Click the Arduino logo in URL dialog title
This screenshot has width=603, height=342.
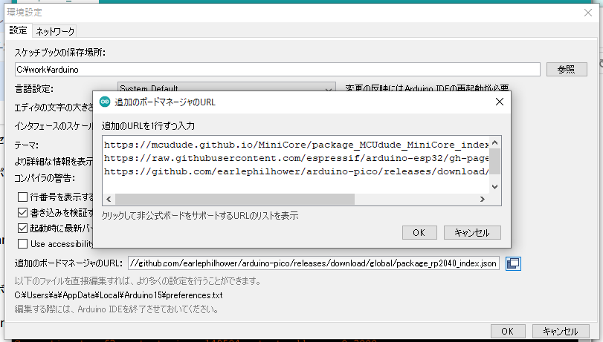[105, 102]
